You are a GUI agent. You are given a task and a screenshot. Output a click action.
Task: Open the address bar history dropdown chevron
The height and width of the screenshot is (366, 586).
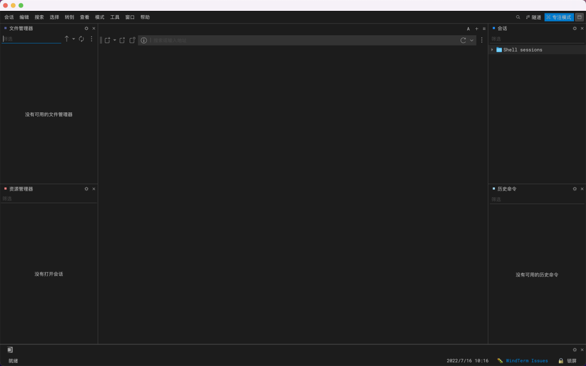click(472, 40)
